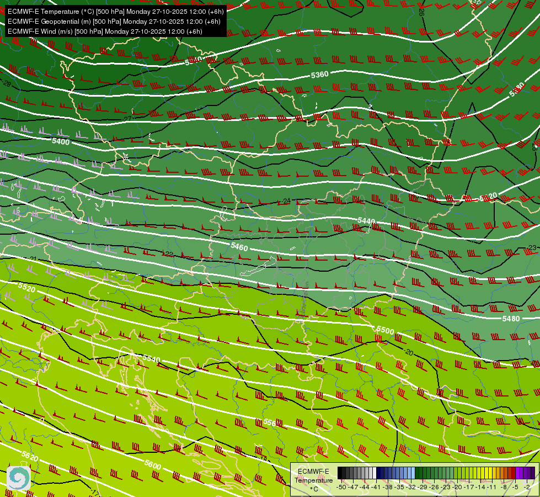Click the bright purple -5 swatch in the legend
This screenshot has width=540, height=497.
click(517, 473)
